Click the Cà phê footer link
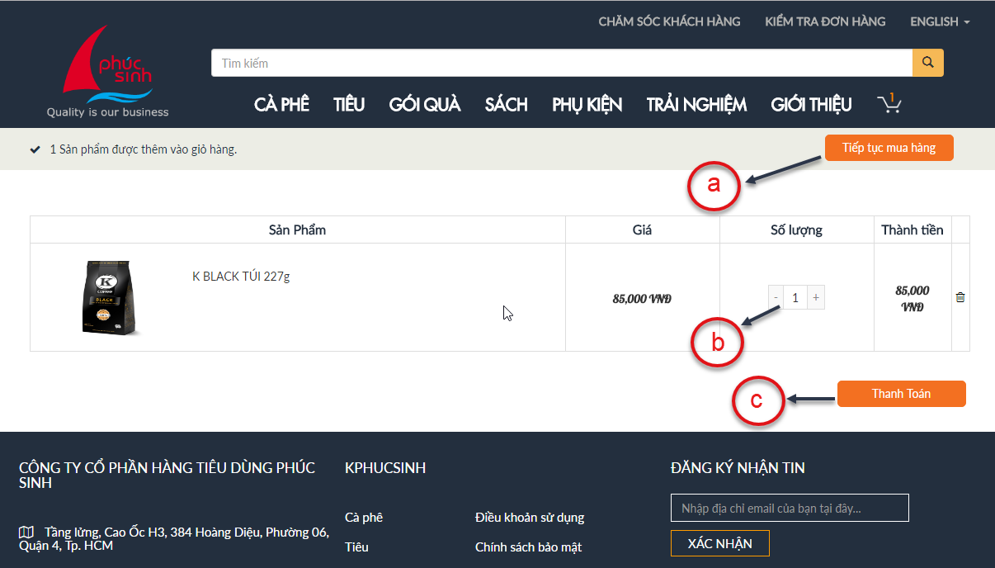The image size is (995, 568). (364, 518)
